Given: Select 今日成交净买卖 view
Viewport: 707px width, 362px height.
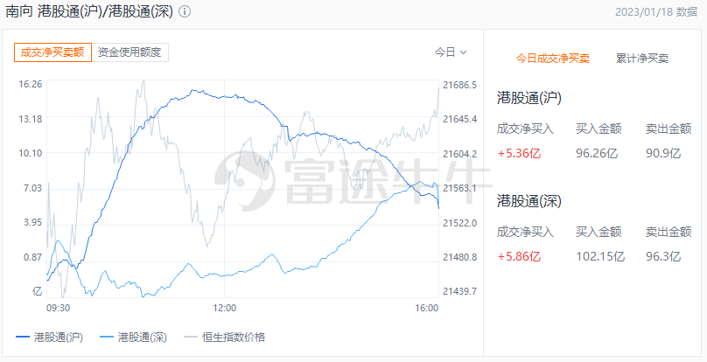Looking at the screenshot, I should (x=552, y=59).
